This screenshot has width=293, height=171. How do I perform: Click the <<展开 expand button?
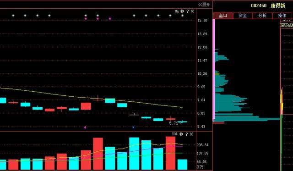click(x=204, y=5)
